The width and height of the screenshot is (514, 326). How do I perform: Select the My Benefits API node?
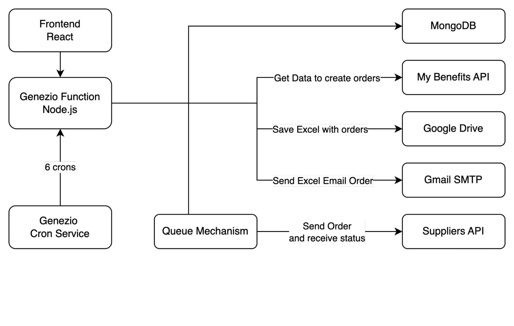tap(453, 77)
